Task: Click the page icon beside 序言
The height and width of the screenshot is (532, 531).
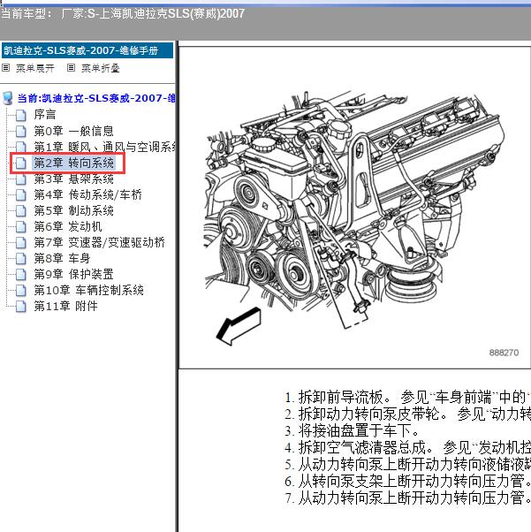Action: pos(21,116)
